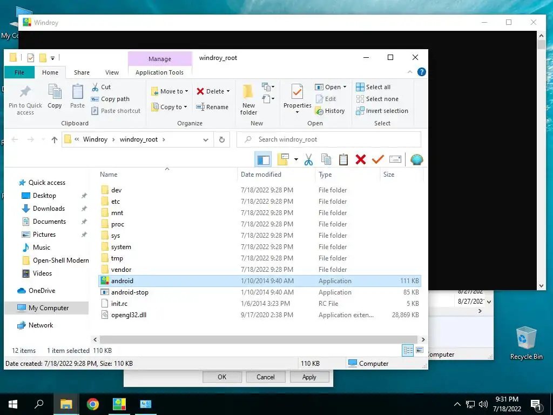Image resolution: width=553 pixels, height=415 pixels.
Task: Click the Search windroy_root field
Action: pyautogui.click(x=329, y=139)
